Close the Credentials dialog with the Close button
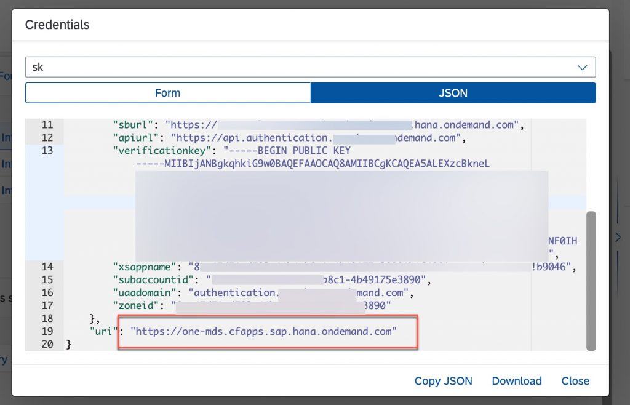This screenshot has height=405, width=630. pos(575,381)
